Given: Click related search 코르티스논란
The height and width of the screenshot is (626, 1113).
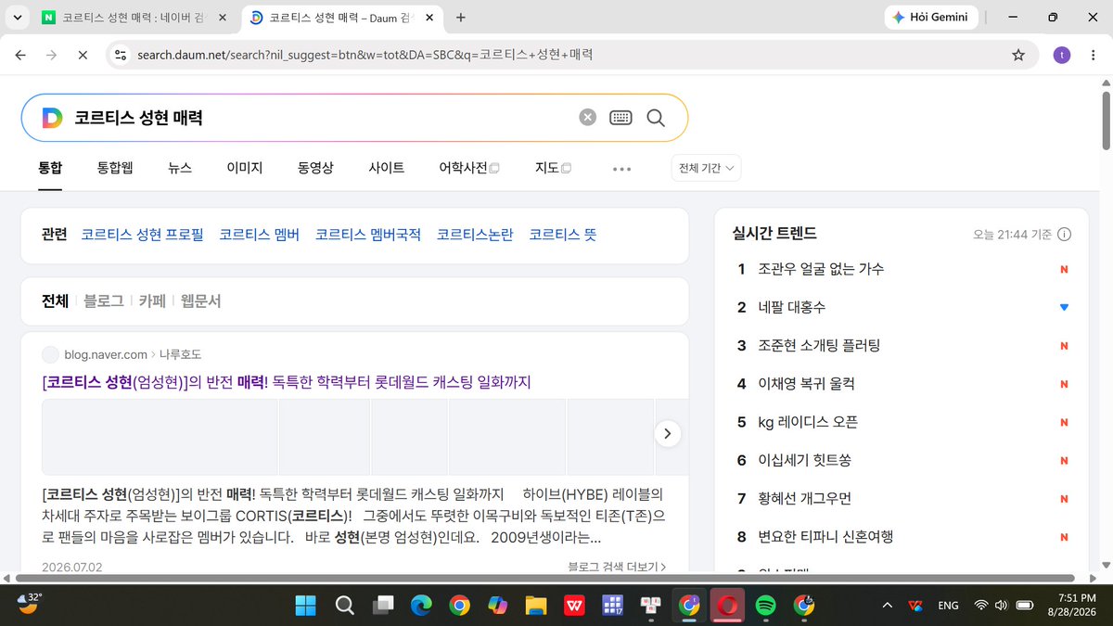Looking at the screenshot, I should (475, 235).
